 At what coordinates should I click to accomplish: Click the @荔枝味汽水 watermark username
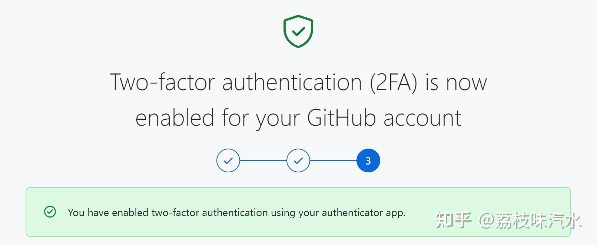[x=530, y=221]
